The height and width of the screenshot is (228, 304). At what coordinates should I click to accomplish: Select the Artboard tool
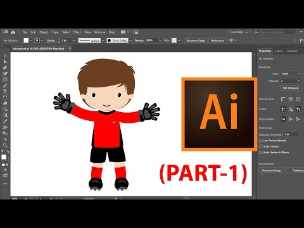coord(5,139)
